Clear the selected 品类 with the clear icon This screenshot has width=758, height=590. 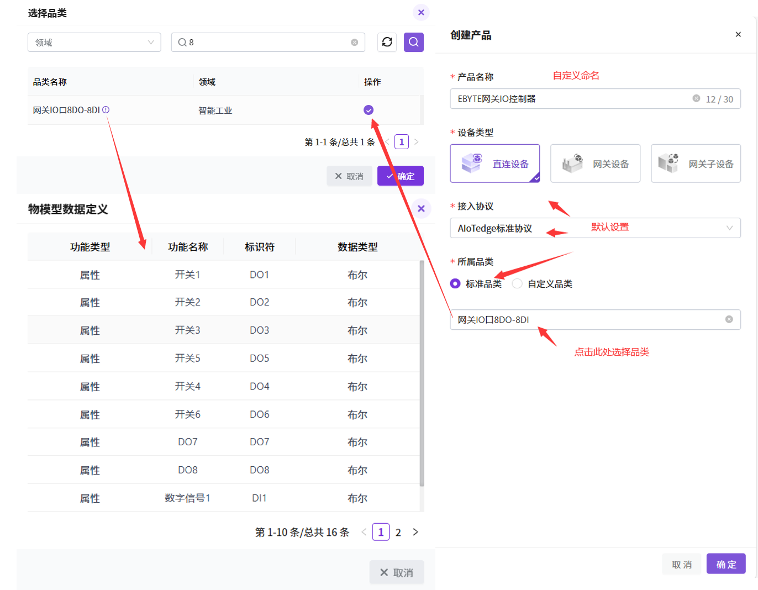tap(729, 319)
